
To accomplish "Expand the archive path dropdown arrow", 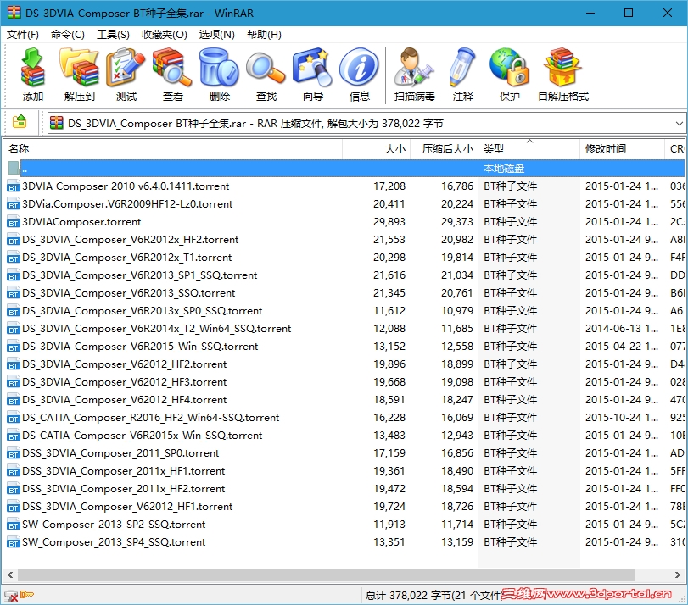I will pyautogui.click(x=679, y=123).
